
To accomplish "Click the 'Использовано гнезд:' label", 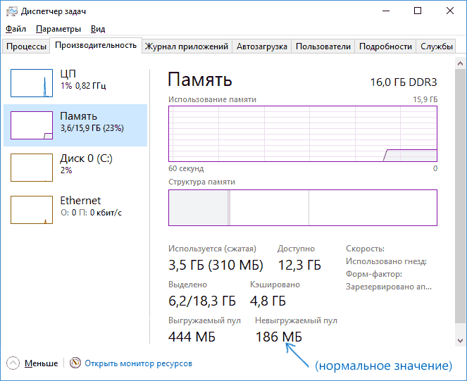I will 386,261.
